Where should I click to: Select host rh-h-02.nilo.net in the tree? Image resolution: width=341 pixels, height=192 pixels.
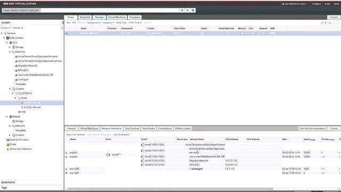click(32, 107)
